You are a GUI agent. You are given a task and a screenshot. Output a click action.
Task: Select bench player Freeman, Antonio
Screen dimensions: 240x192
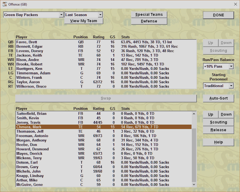pyautogui.click(x=103, y=136)
